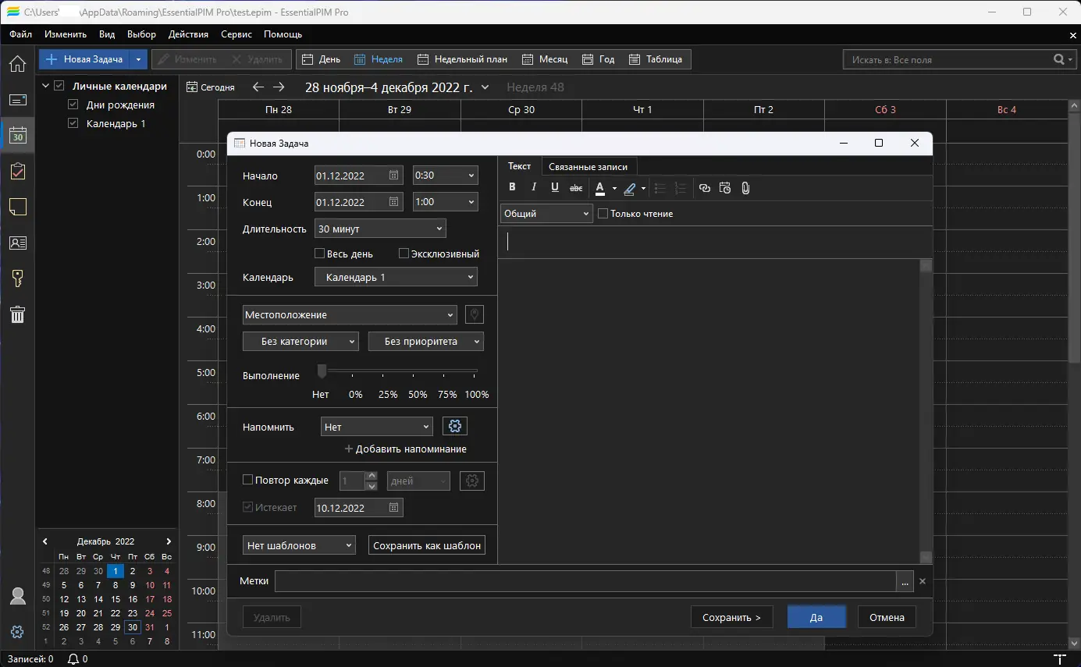Open reminder settings gear next to Напомнить
The width and height of the screenshot is (1081, 667).
point(455,426)
